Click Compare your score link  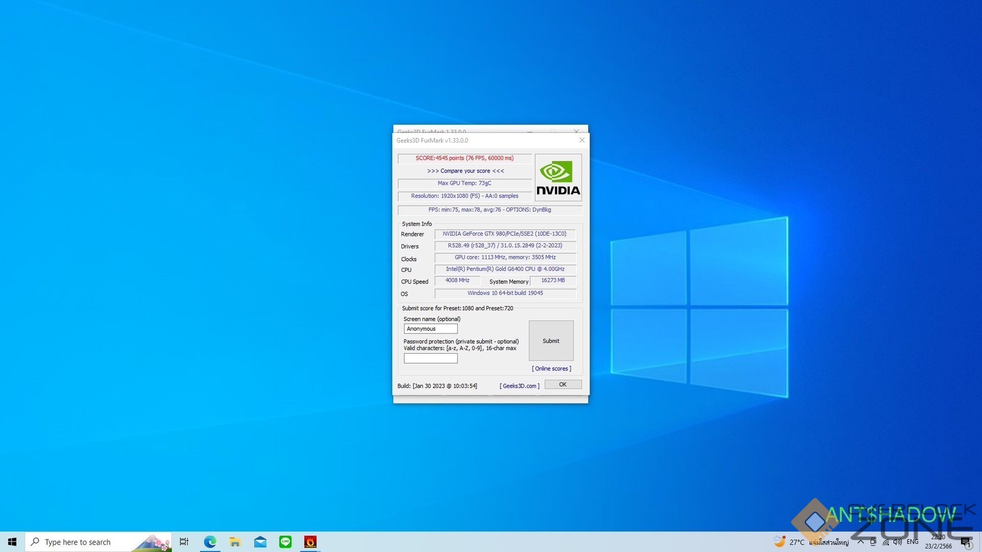[x=465, y=171]
